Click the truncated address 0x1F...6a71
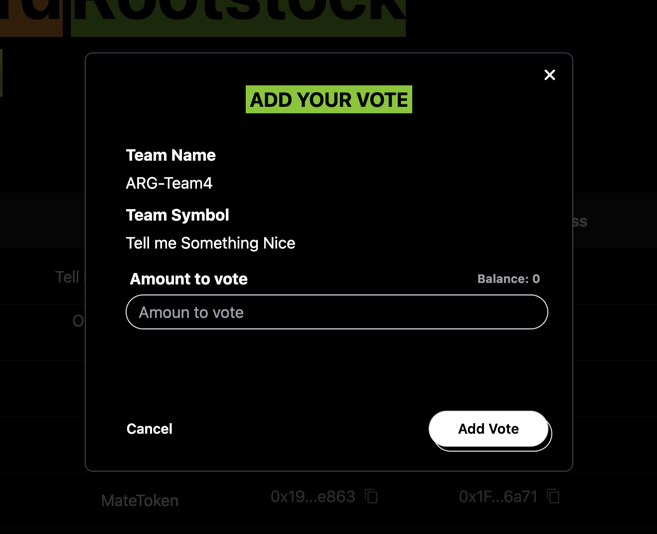 497,497
